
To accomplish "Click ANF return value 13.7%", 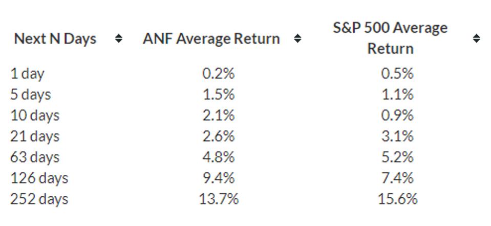I will click(219, 199).
